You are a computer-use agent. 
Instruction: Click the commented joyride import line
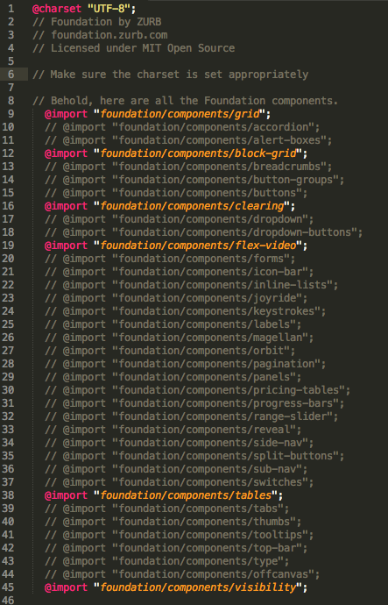176,298
